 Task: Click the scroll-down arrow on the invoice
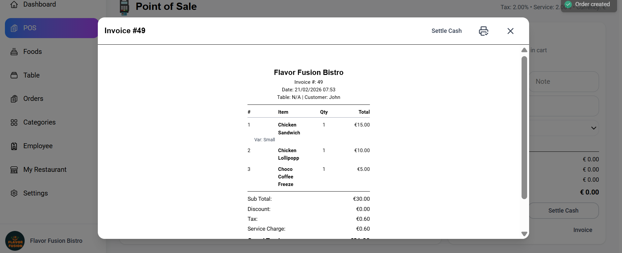(x=524, y=234)
